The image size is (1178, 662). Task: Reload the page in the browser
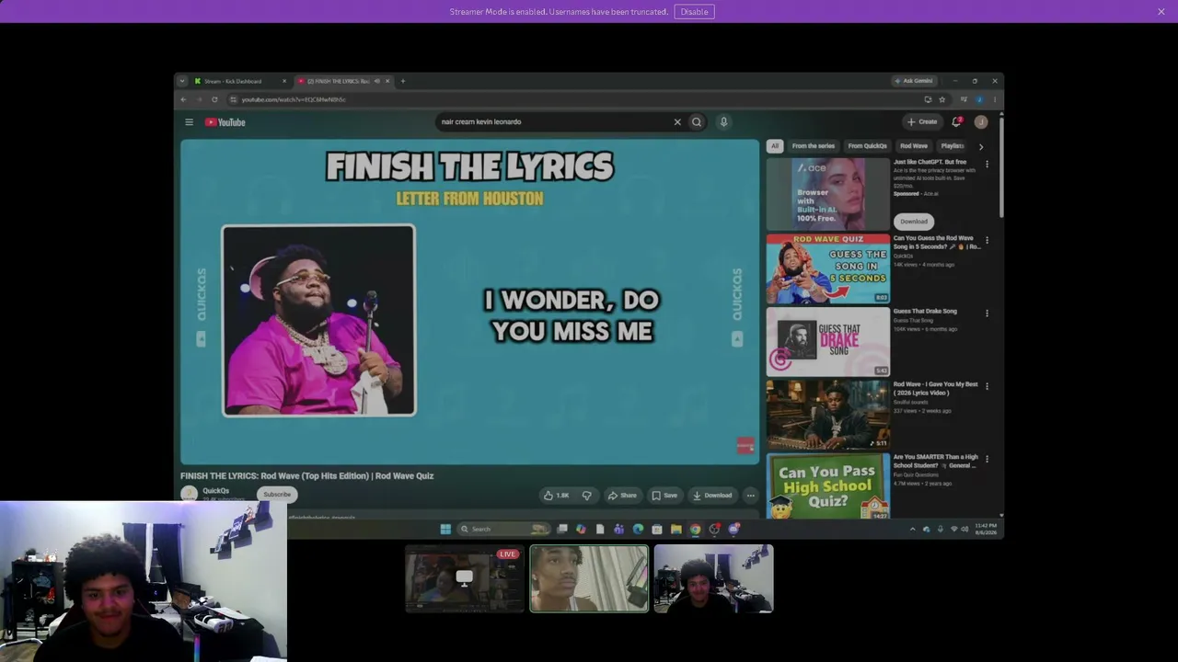[214, 99]
